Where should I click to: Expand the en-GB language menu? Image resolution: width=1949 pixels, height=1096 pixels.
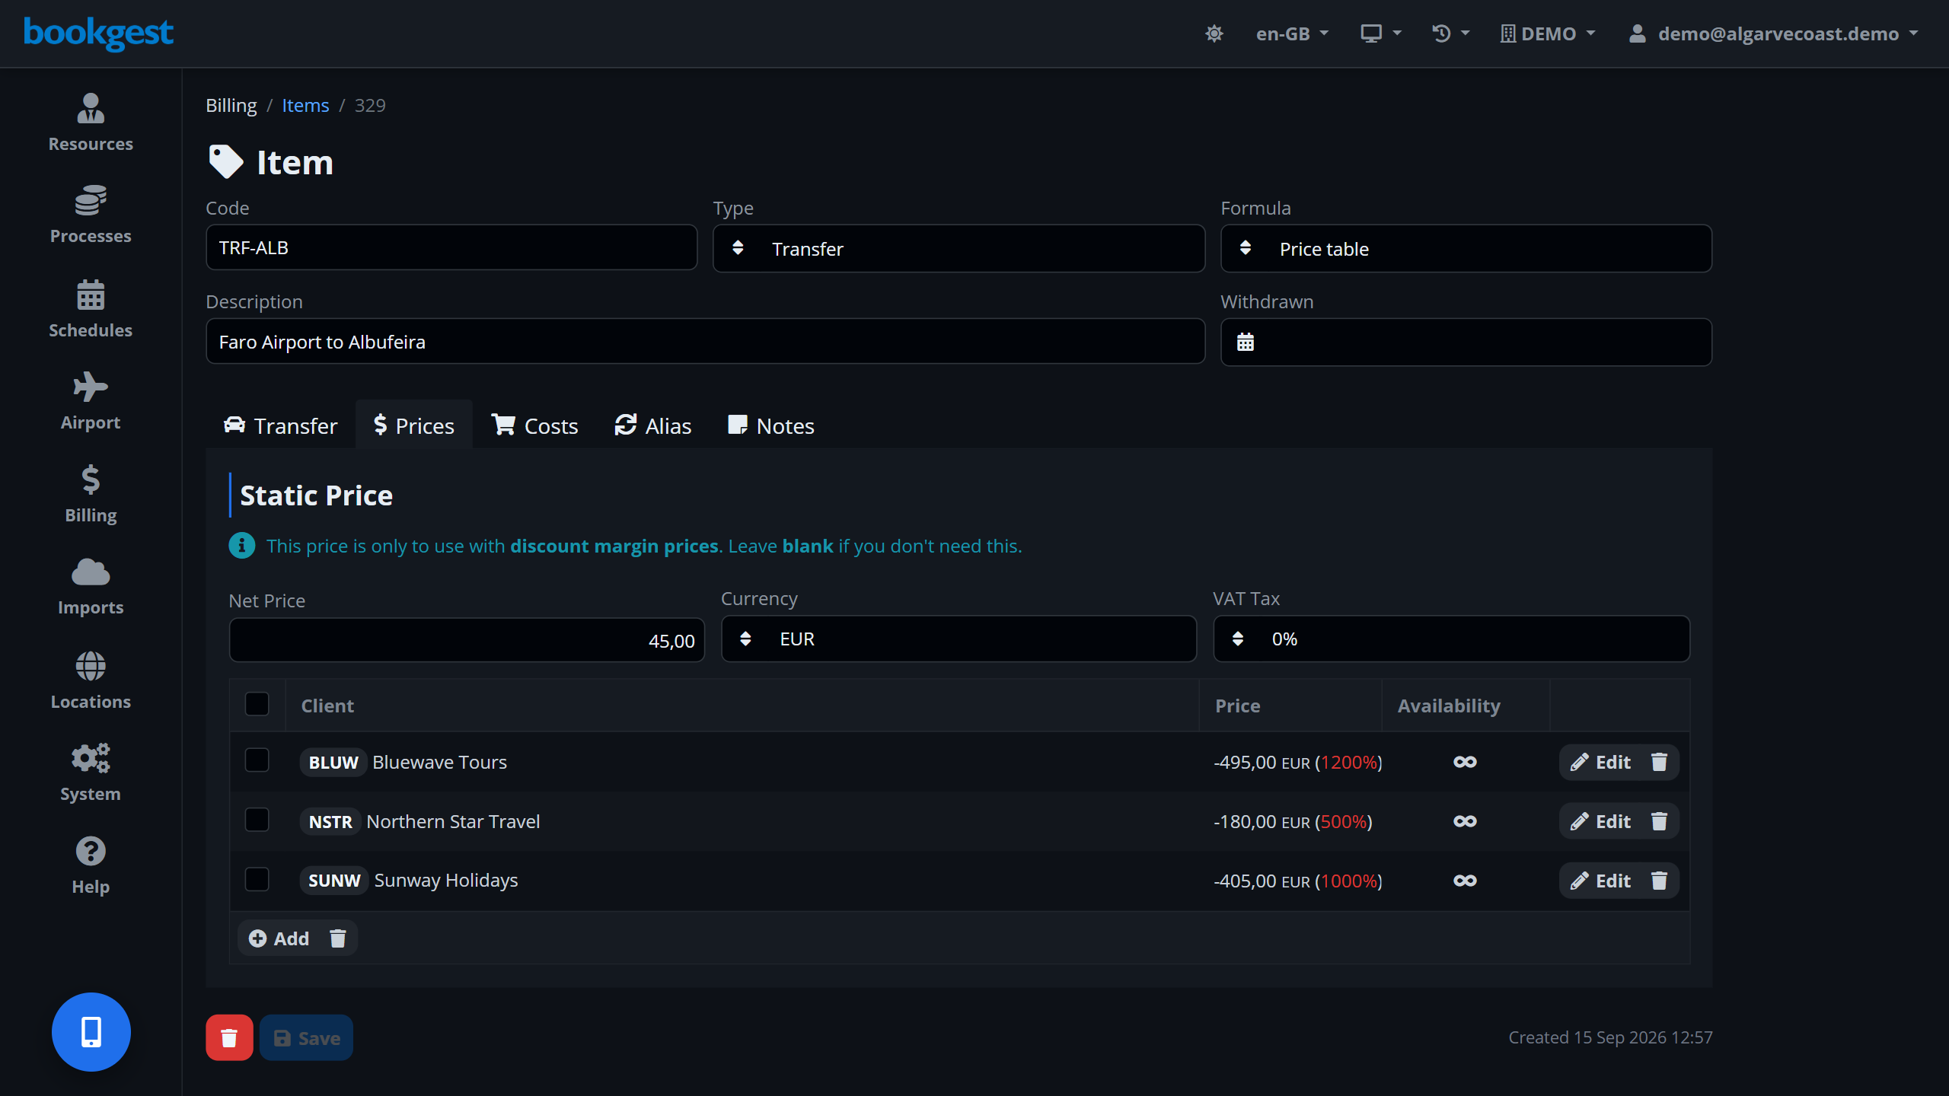coord(1292,33)
